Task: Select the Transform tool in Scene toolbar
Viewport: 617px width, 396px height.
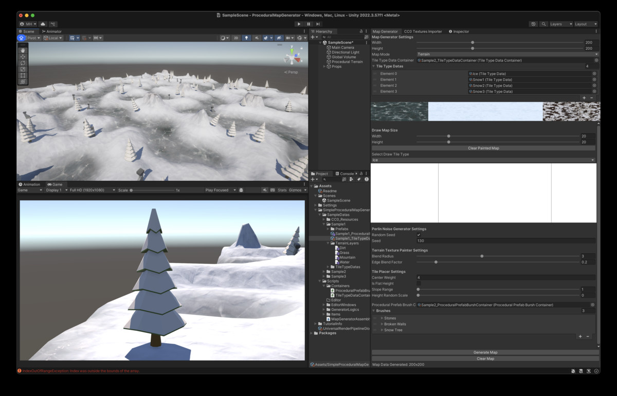Action: tap(23, 81)
